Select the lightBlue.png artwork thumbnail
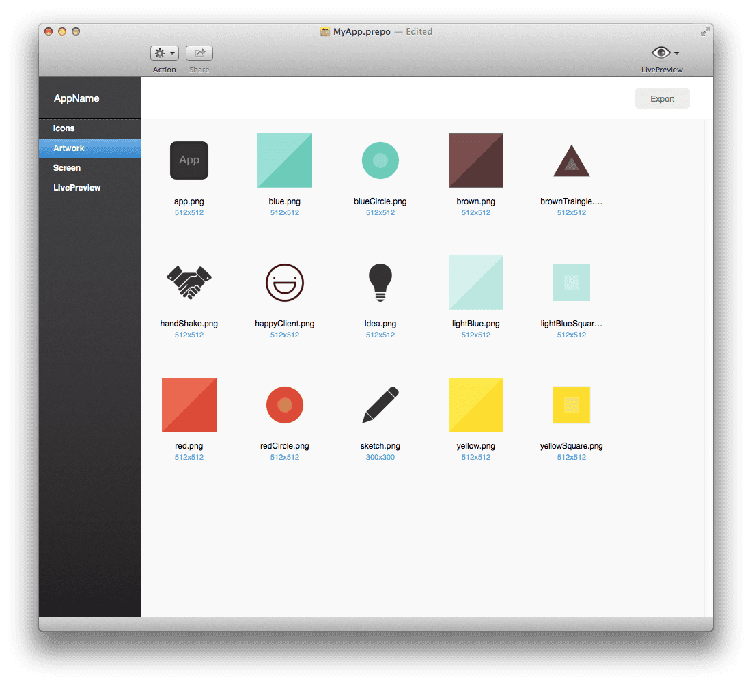The width and height of the screenshot is (752, 685). point(476,283)
